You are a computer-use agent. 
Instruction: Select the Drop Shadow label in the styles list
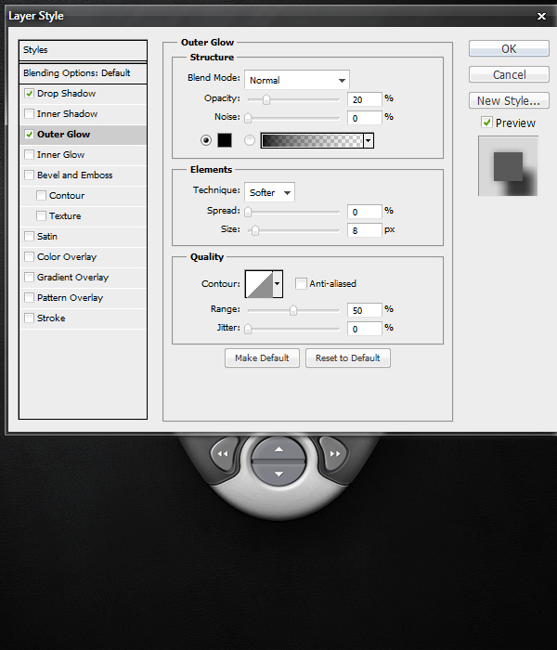[x=66, y=93]
